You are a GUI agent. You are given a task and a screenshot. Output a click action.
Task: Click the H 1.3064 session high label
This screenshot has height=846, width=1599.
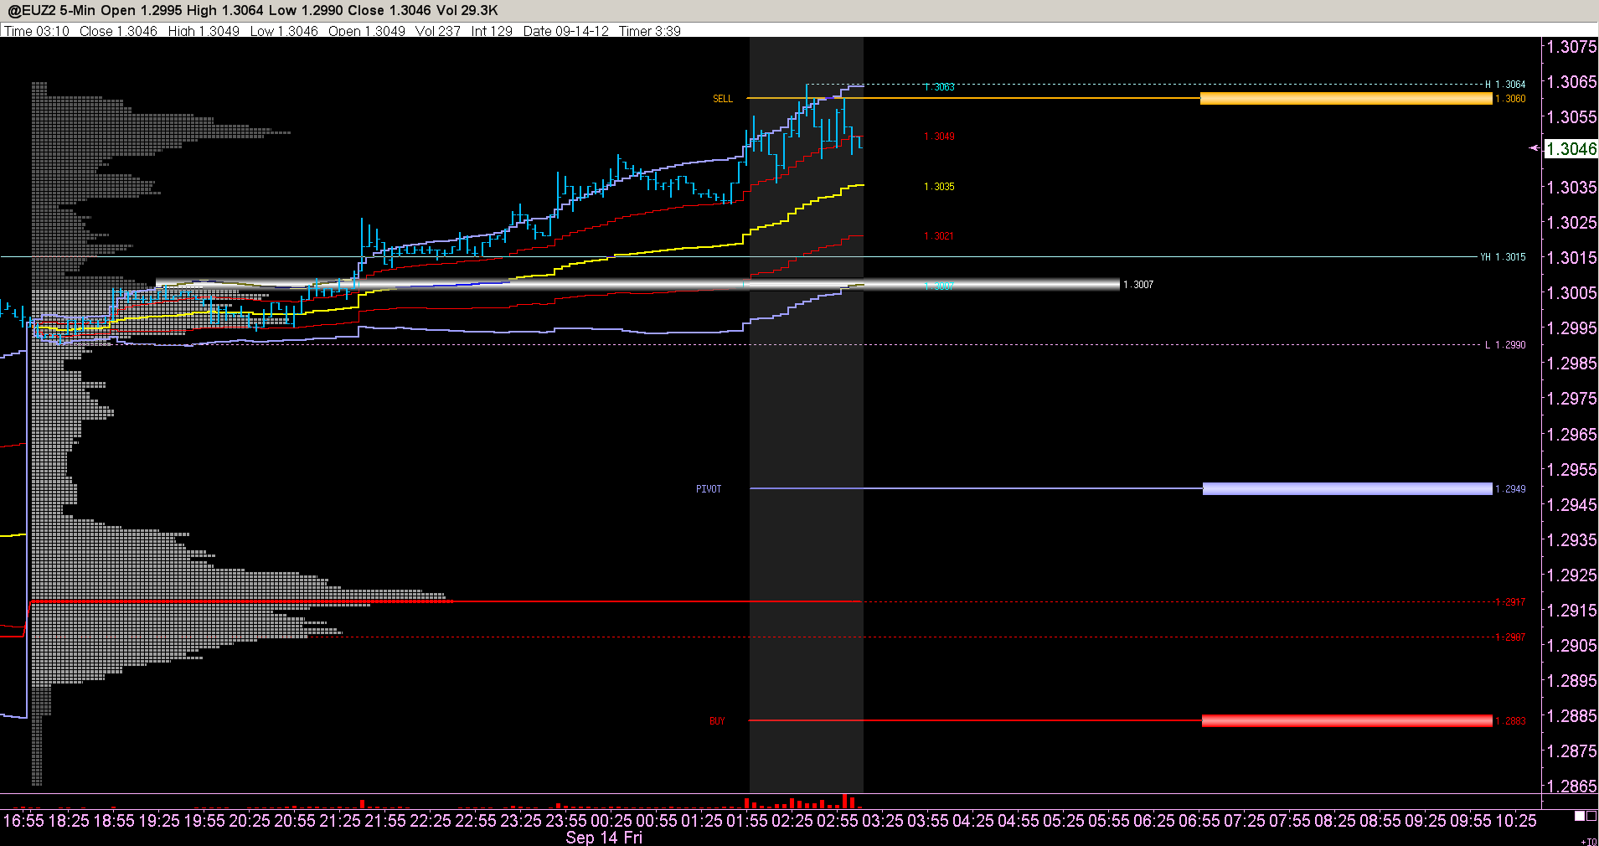coord(1505,85)
